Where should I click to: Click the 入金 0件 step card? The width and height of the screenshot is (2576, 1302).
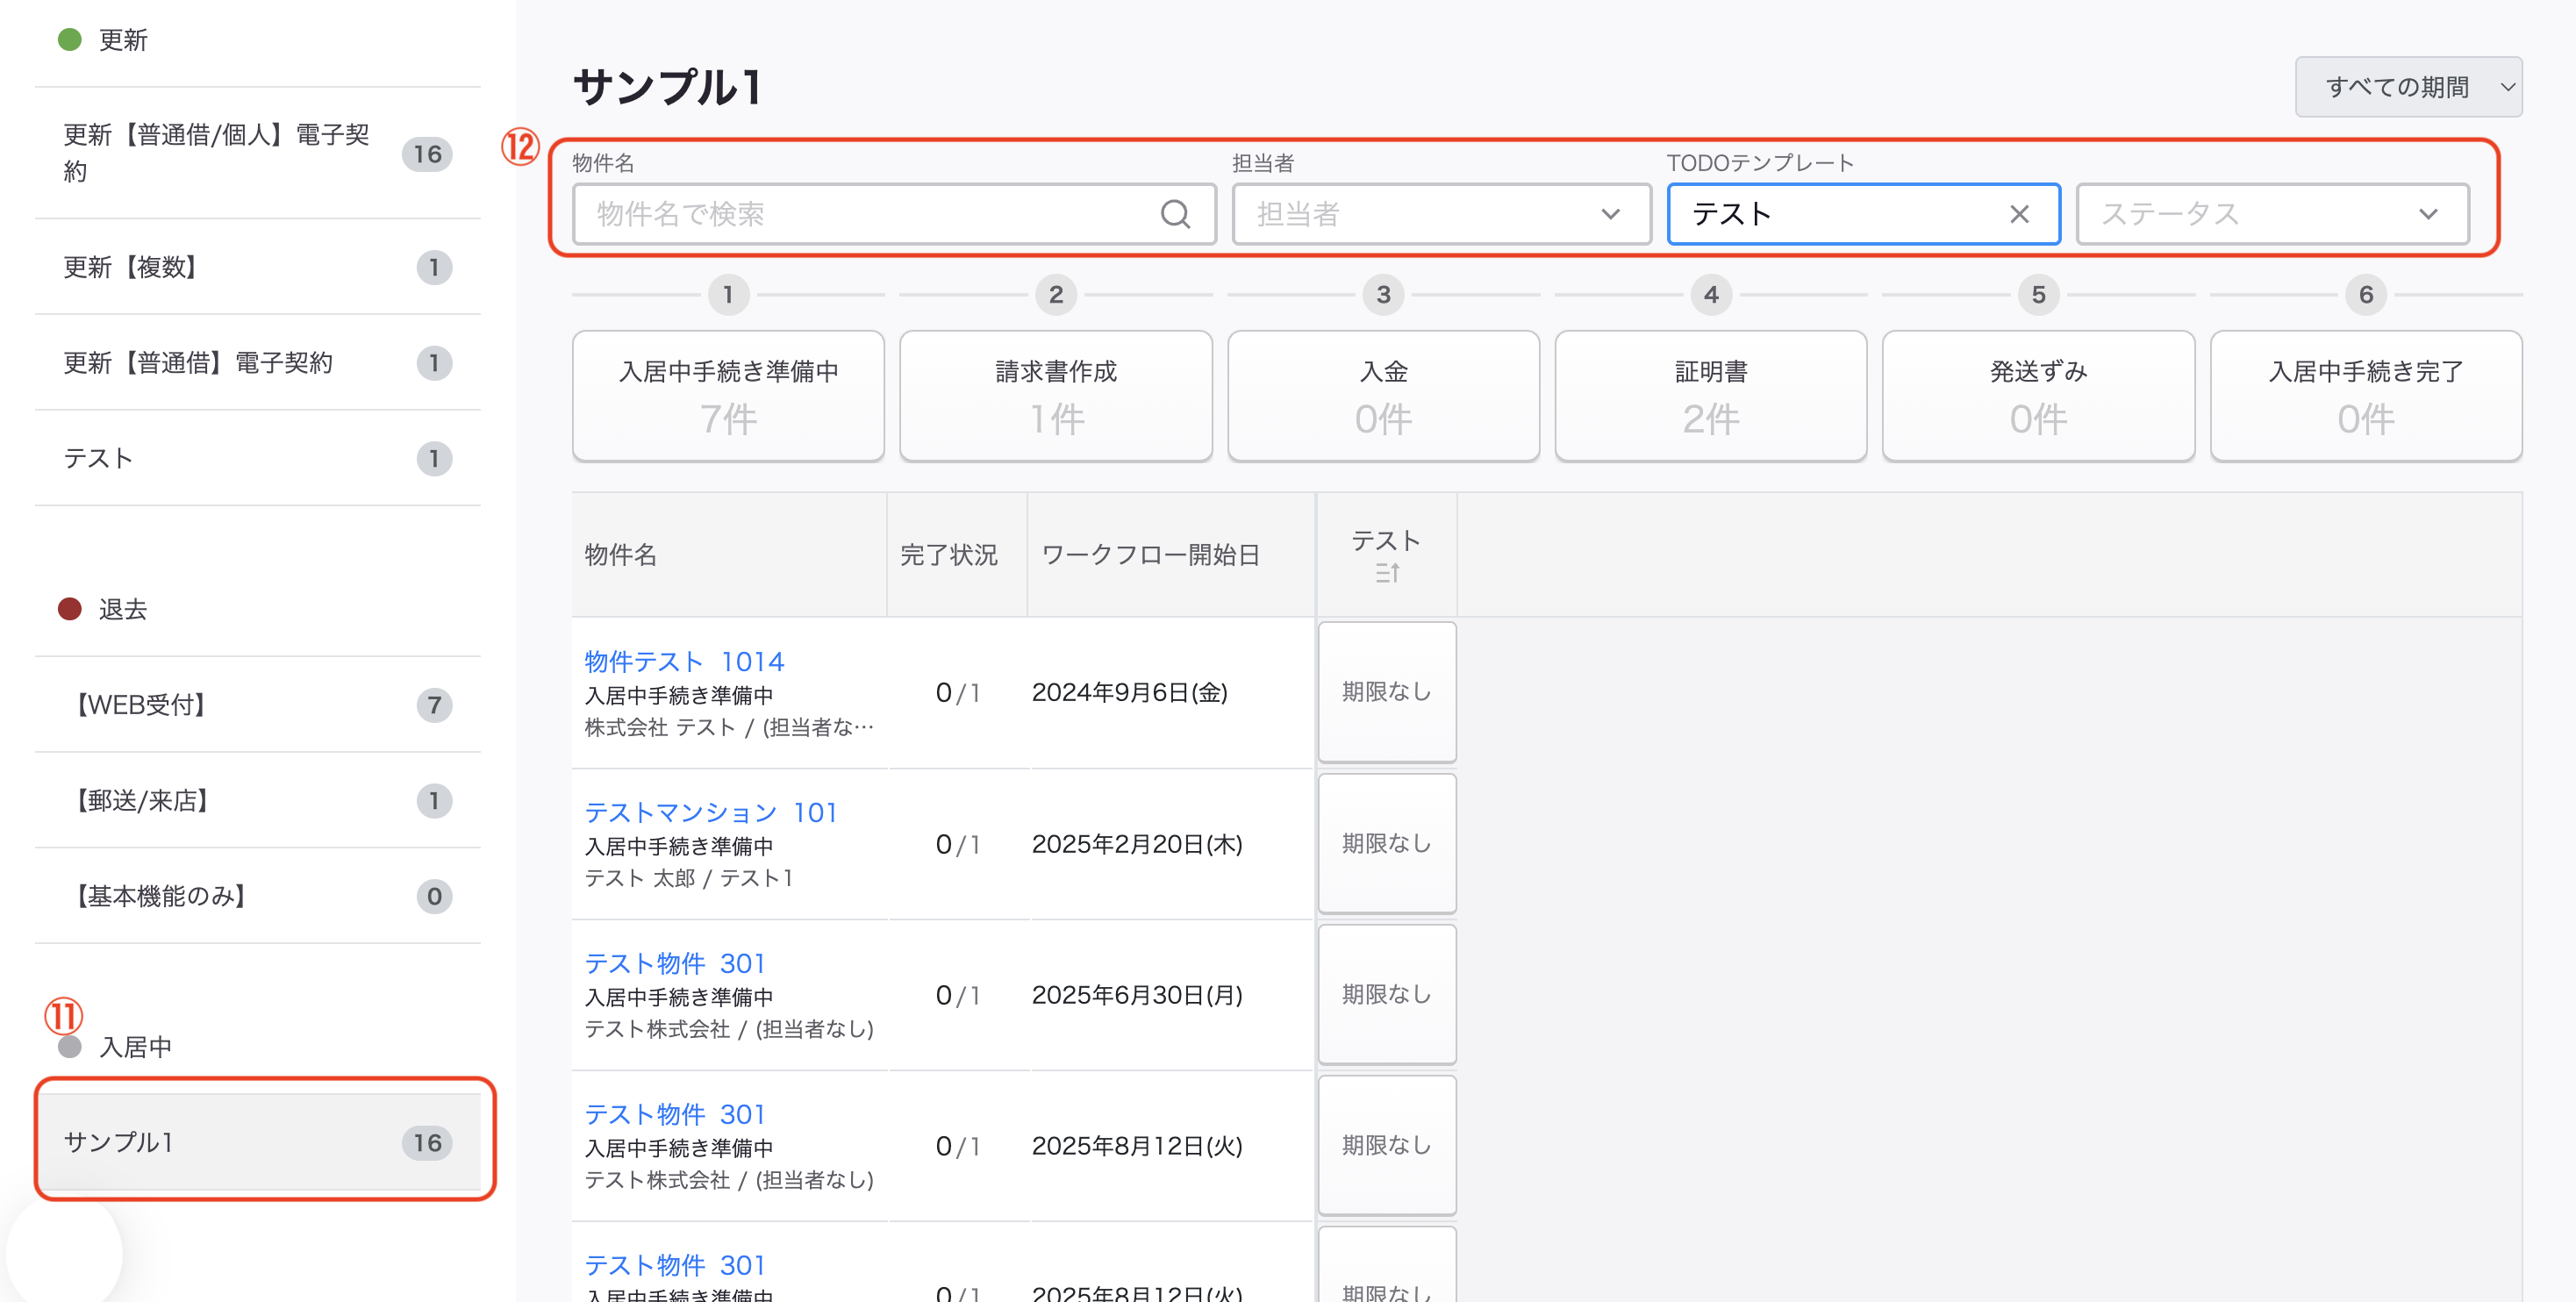click(1383, 396)
